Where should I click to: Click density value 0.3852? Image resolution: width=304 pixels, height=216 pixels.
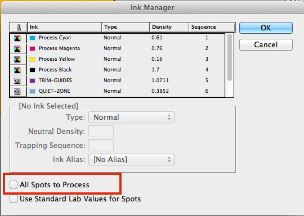point(160,91)
